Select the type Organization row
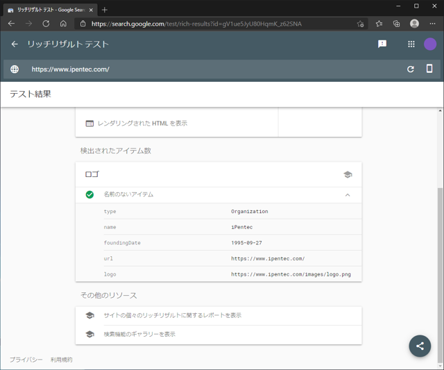Screen dimensions: 444x370 [x=232, y=211]
